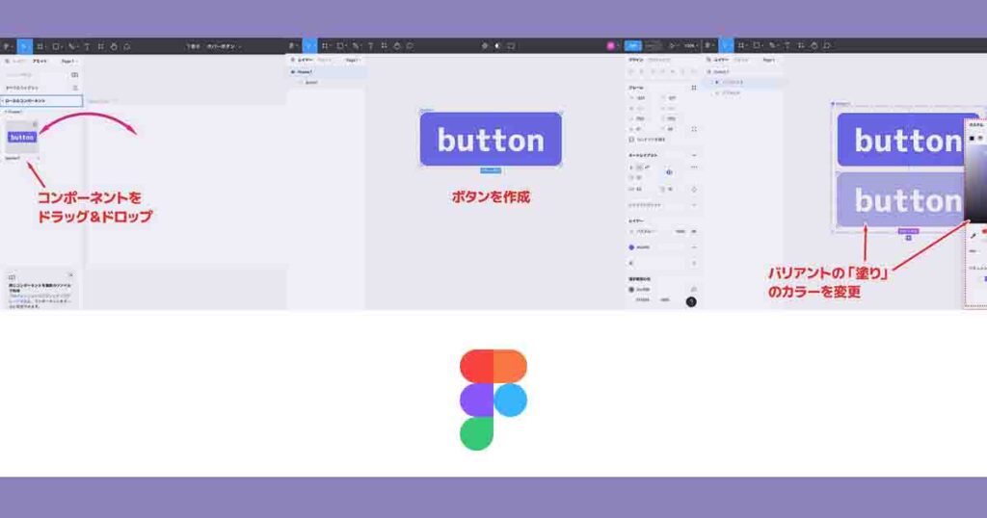
Task: Select the button component thumbnail in assets
Action: (22, 137)
